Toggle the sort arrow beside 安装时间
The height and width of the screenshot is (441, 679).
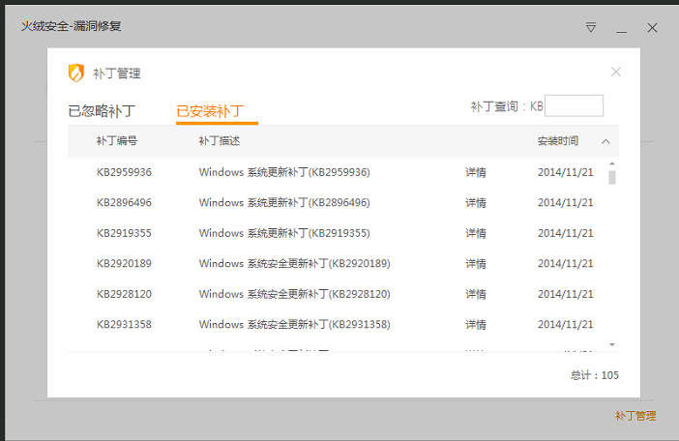pos(605,141)
